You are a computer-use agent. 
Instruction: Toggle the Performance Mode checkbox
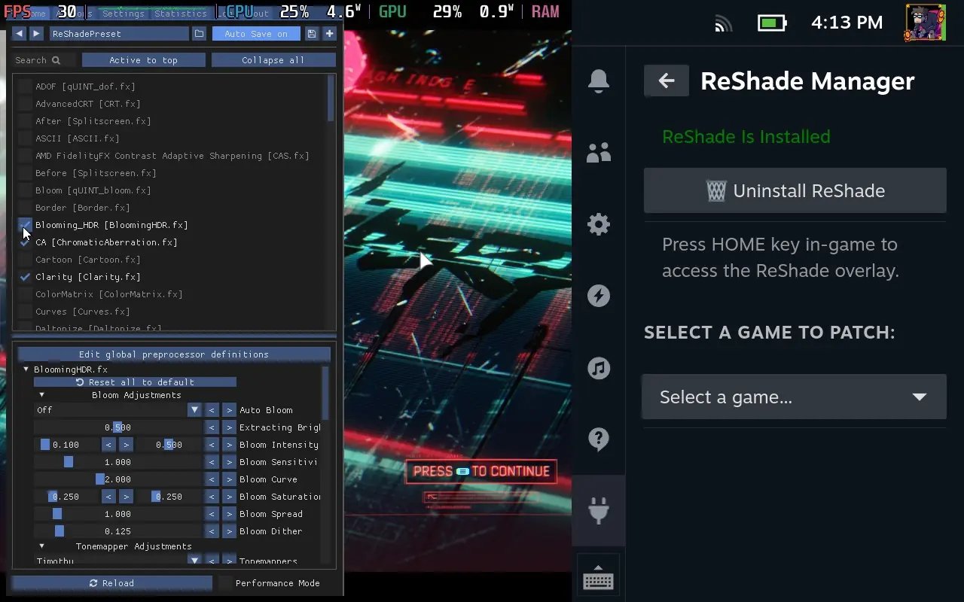(x=226, y=583)
